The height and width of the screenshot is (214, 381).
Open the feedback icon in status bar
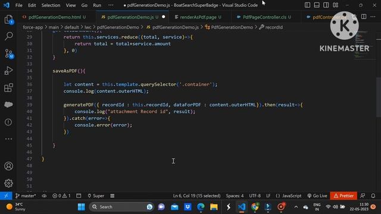(363, 196)
